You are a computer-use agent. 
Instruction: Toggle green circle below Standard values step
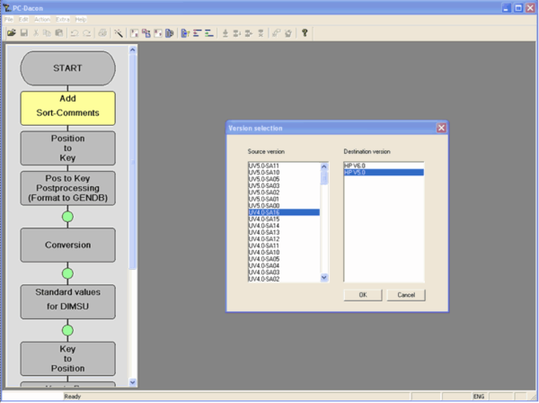point(67,330)
